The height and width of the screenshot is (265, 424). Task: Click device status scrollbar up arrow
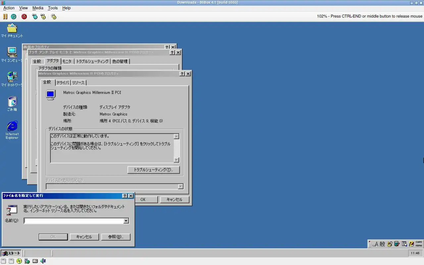[176, 136]
